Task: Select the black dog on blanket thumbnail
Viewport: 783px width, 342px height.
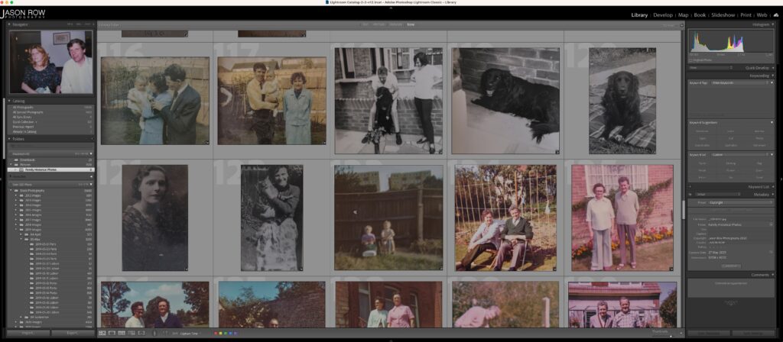Action: click(x=622, y=101)
